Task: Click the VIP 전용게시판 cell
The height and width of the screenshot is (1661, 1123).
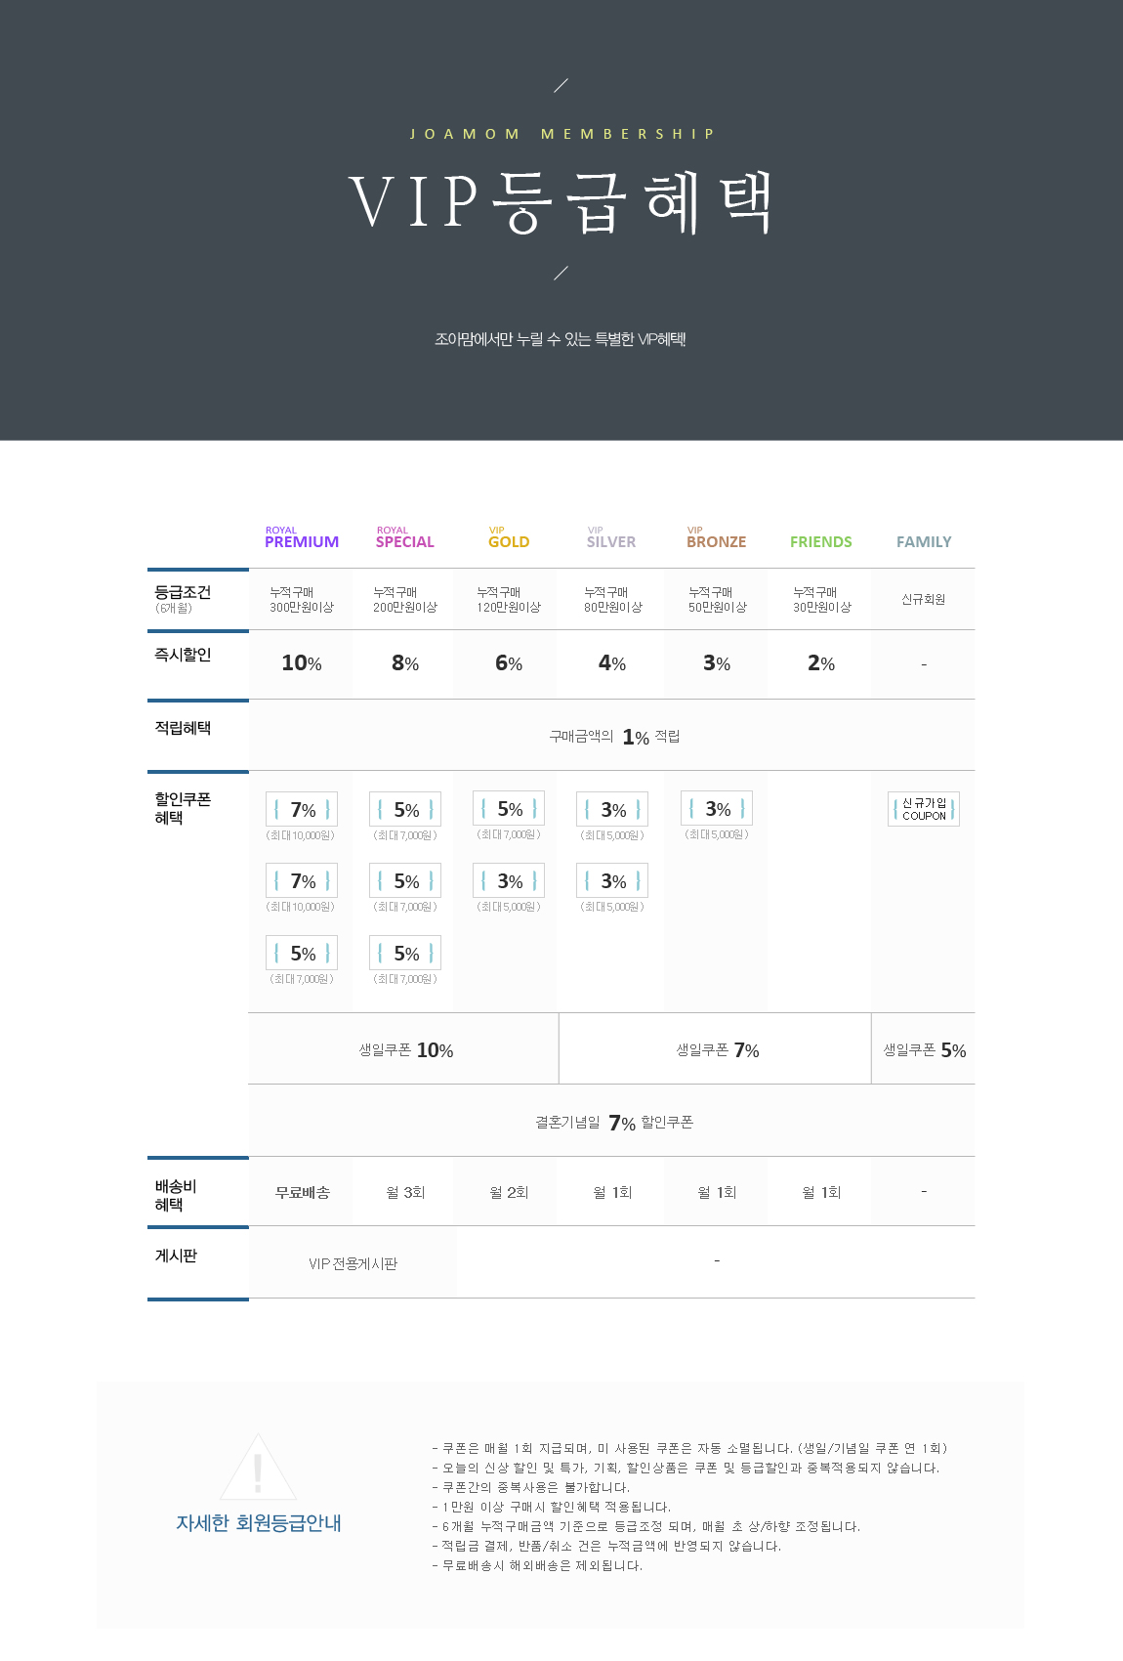Action: pos(353,1263)
